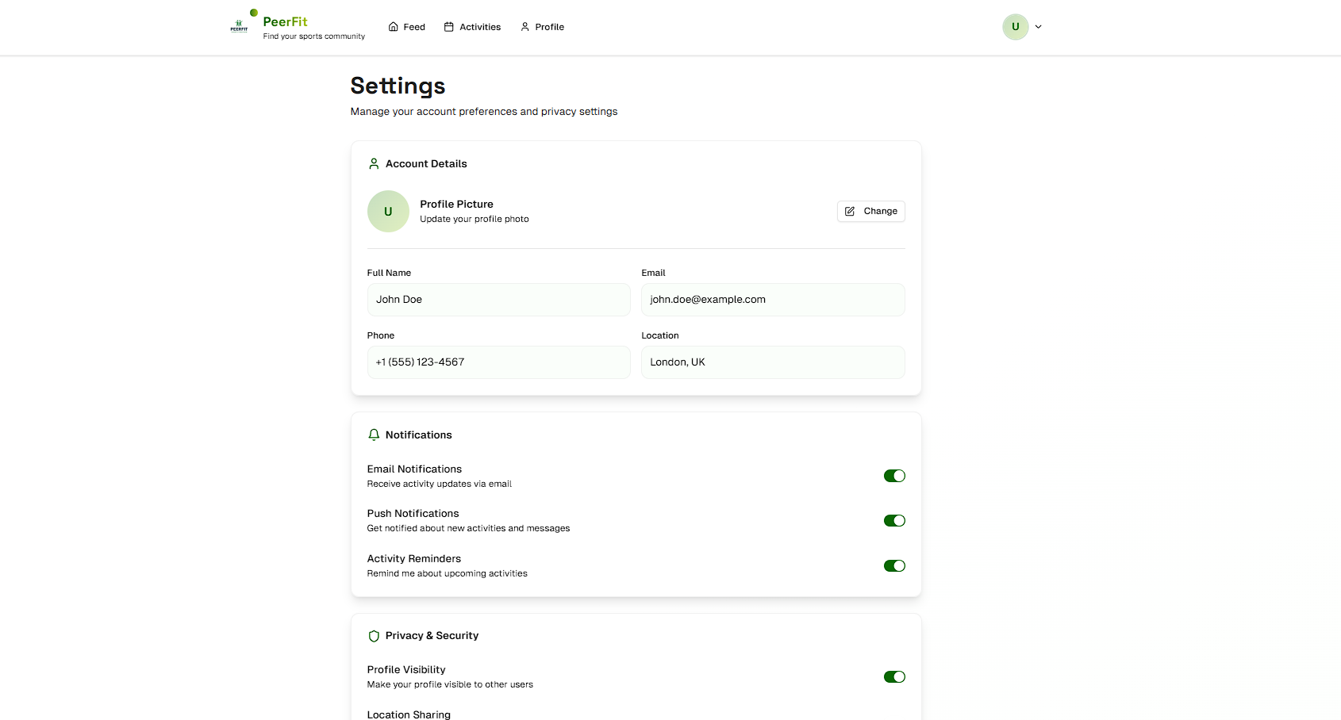Click the Account Details person icon

click(374, 164)
